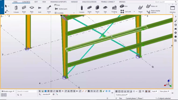Switch to the EDIT tab
The width and height of the screenshot is (178, 100).
point(36,2)
